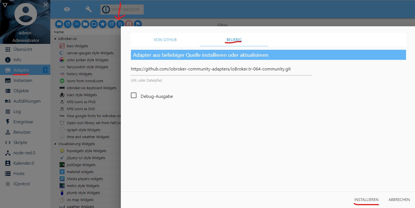
Task: Click the URL oder Dateipfad input field
Action: coord(221,69)
